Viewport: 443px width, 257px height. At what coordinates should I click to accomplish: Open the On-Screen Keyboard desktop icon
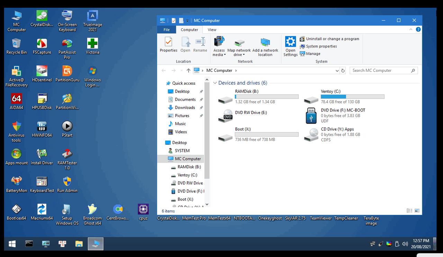click(67, 21)
